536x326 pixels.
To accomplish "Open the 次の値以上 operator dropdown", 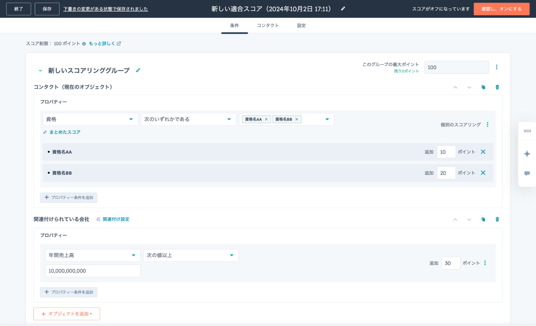I will tap(191, 255).
